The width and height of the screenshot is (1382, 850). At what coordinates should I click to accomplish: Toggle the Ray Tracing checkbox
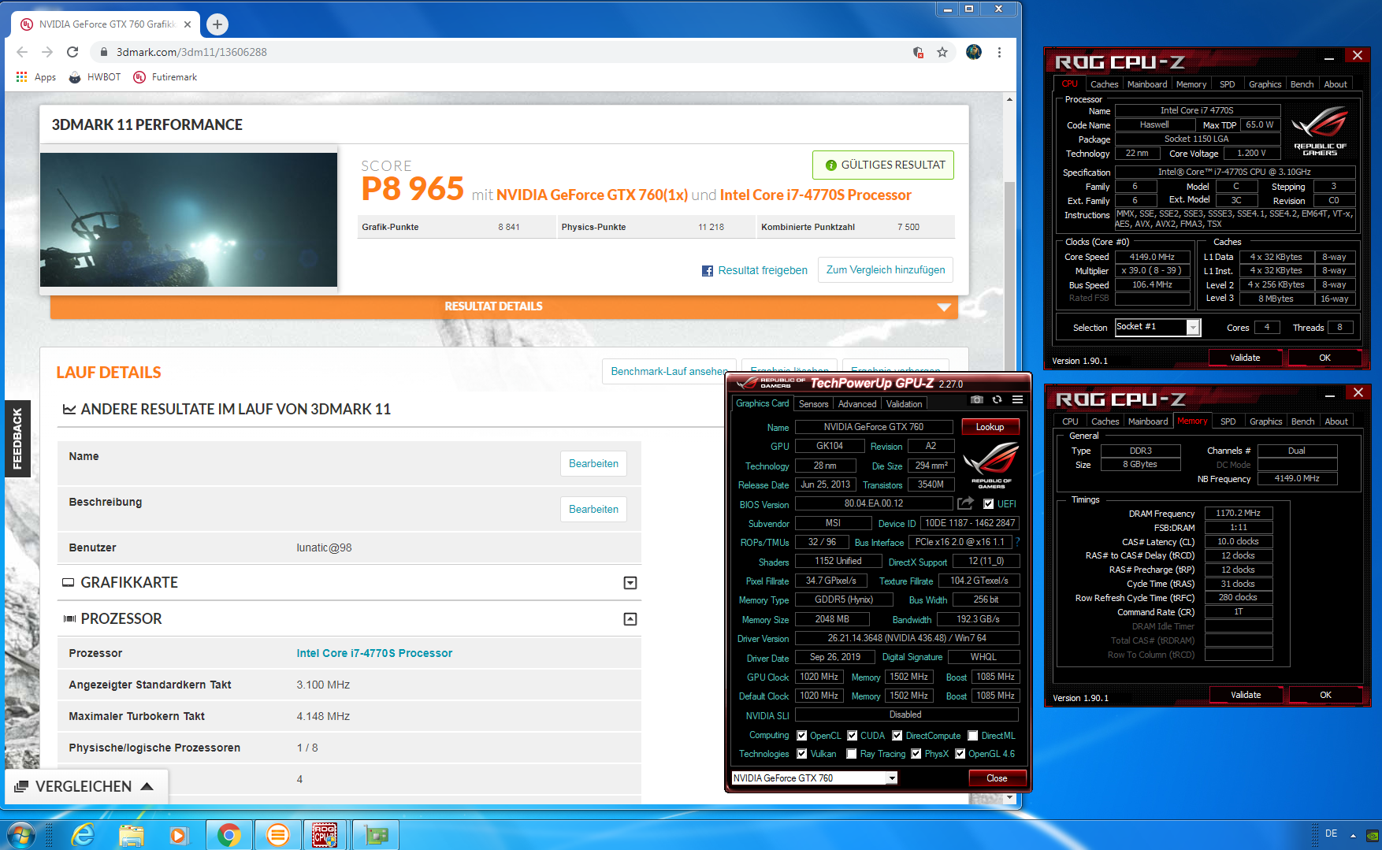(852, 754)
